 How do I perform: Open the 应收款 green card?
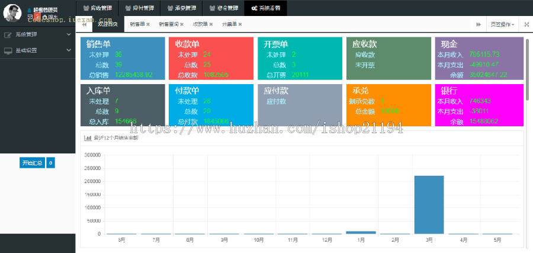click(x=388, y=59)
